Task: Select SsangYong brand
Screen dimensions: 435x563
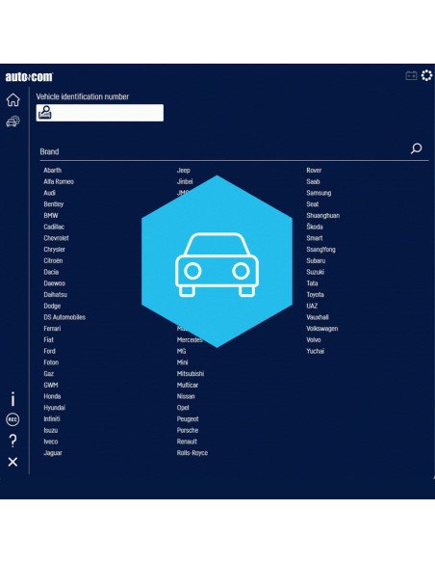Action: (320, 250)
